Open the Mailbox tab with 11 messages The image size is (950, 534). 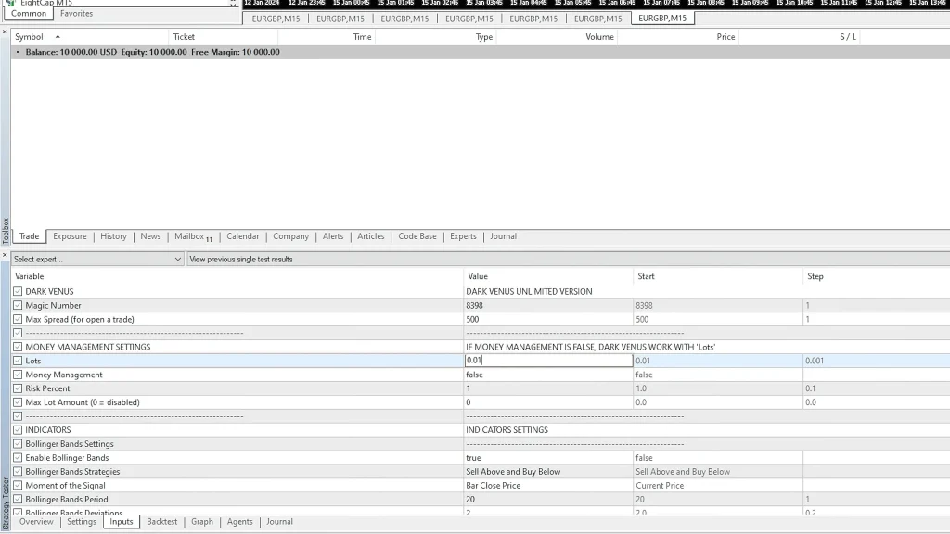[x=192, y=236]
